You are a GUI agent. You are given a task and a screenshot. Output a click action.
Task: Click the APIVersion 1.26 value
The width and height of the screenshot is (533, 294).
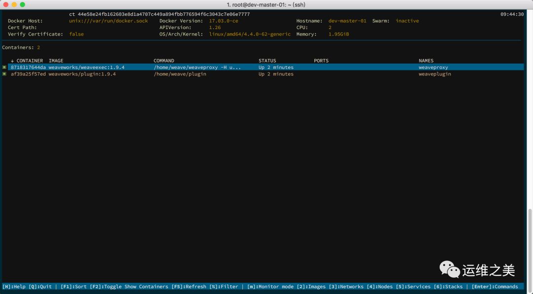215,28
